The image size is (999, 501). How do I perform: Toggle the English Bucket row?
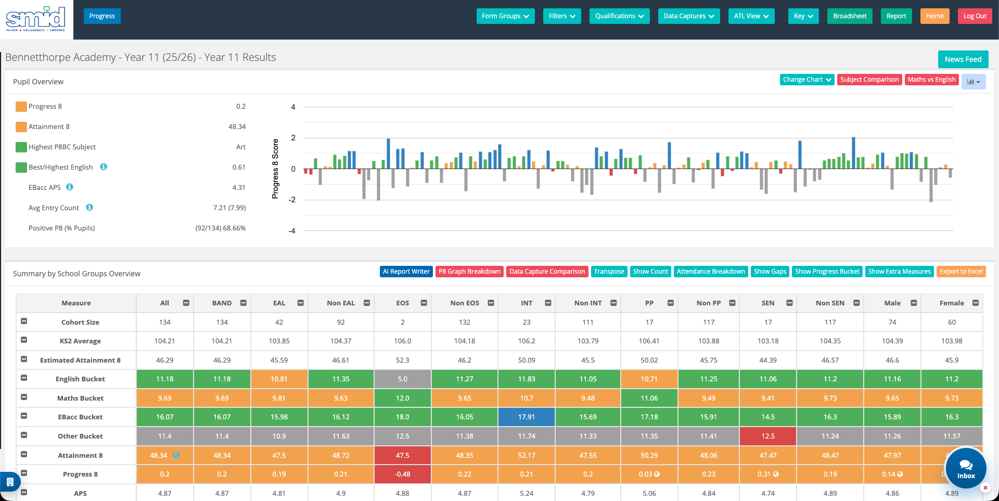24,378
